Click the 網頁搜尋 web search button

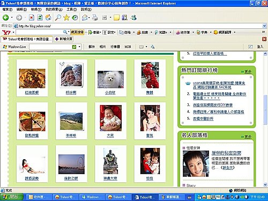(77, 32)
